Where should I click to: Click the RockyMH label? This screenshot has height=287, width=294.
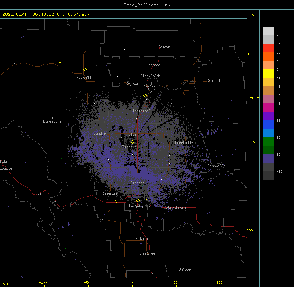[x=84, y=77]
